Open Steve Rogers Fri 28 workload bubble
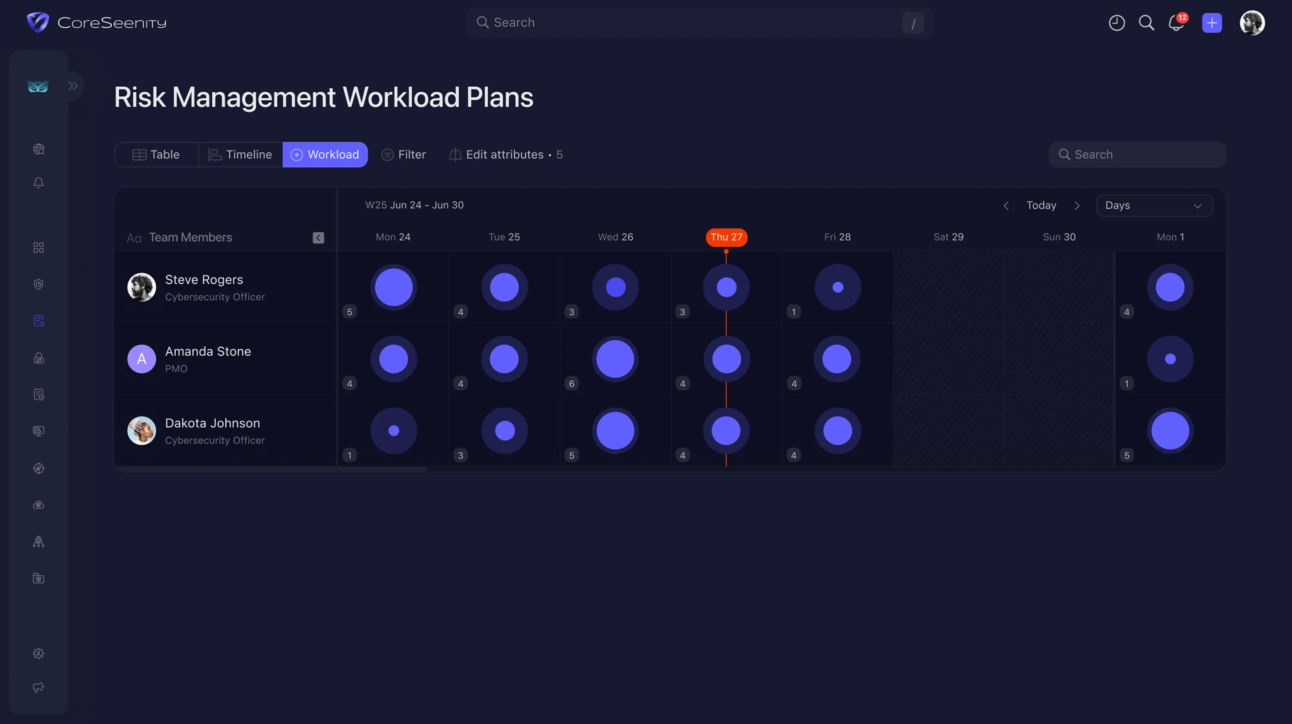 [838, 287]
